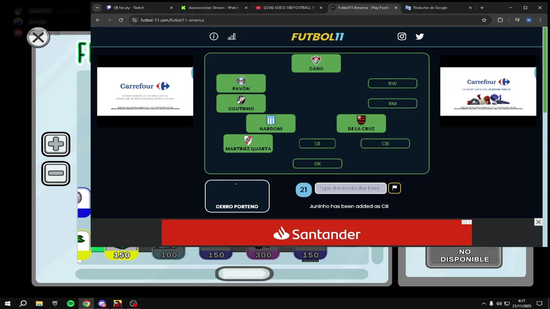Show hidden system tray icons
550x309 pixels.
click(x=483, y=303)
